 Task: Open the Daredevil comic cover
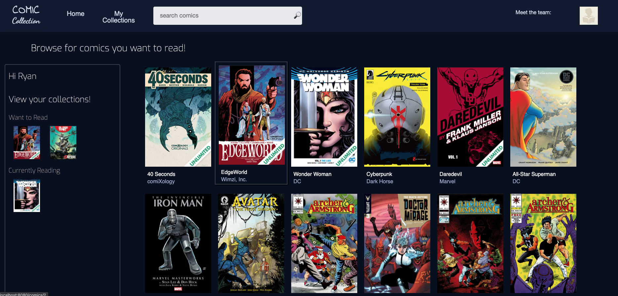pos(470,117)
